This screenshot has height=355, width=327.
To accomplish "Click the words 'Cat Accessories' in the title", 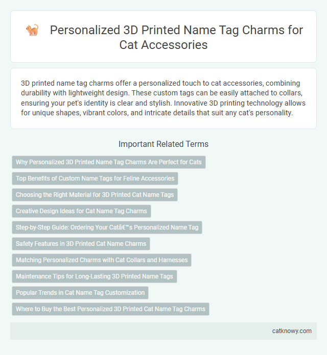I will (x=163, y=45).
